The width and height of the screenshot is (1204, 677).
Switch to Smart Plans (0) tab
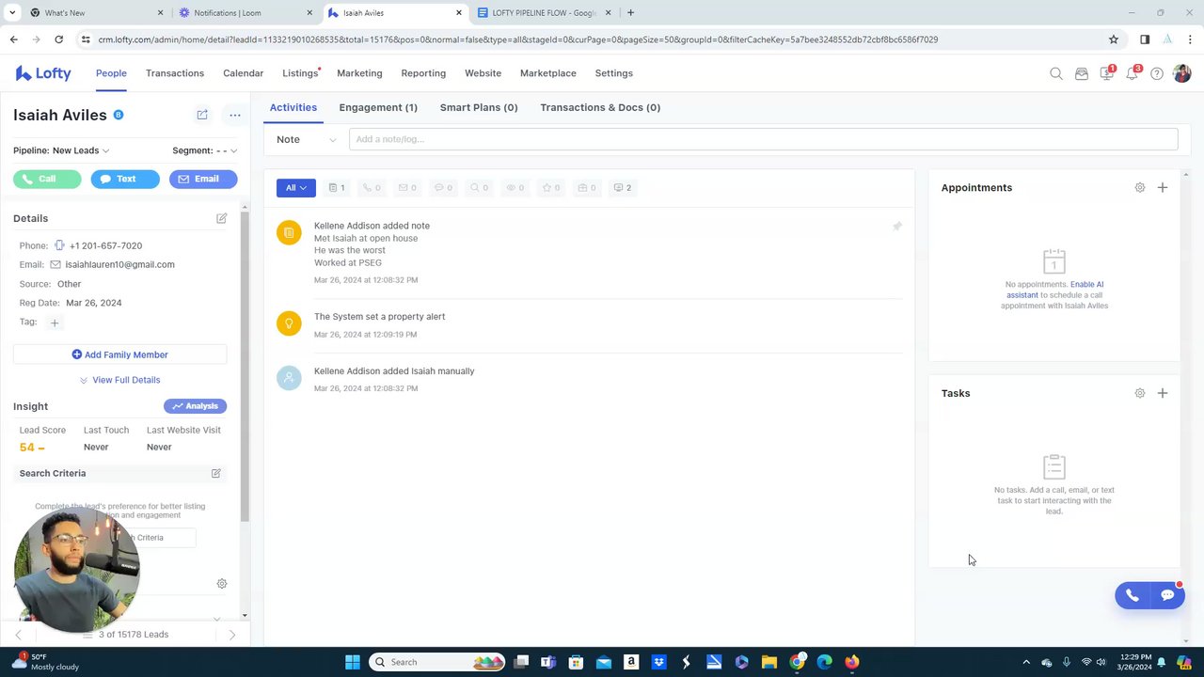point(479,107)
